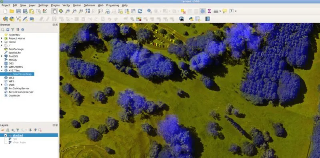Click the Save Project floppy icon

[x=18, y=11]
